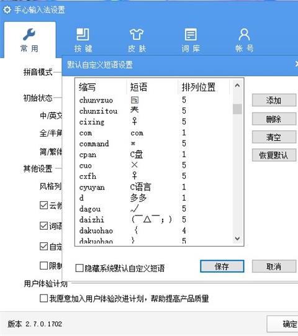298x336 pixels.
Task: Select the cyuyan C语言 list row
Action: pyautogui.click(x=153, y=187)
